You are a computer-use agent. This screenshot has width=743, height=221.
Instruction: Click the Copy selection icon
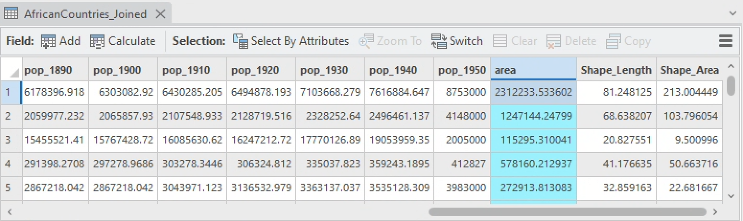614,42
